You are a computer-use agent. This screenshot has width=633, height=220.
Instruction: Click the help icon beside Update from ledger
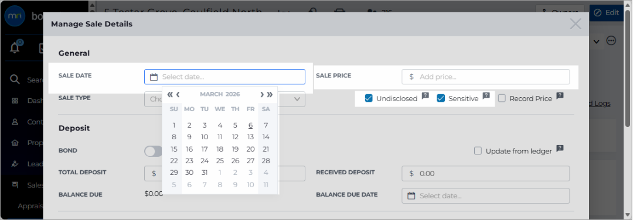click(x=560, y=148)
